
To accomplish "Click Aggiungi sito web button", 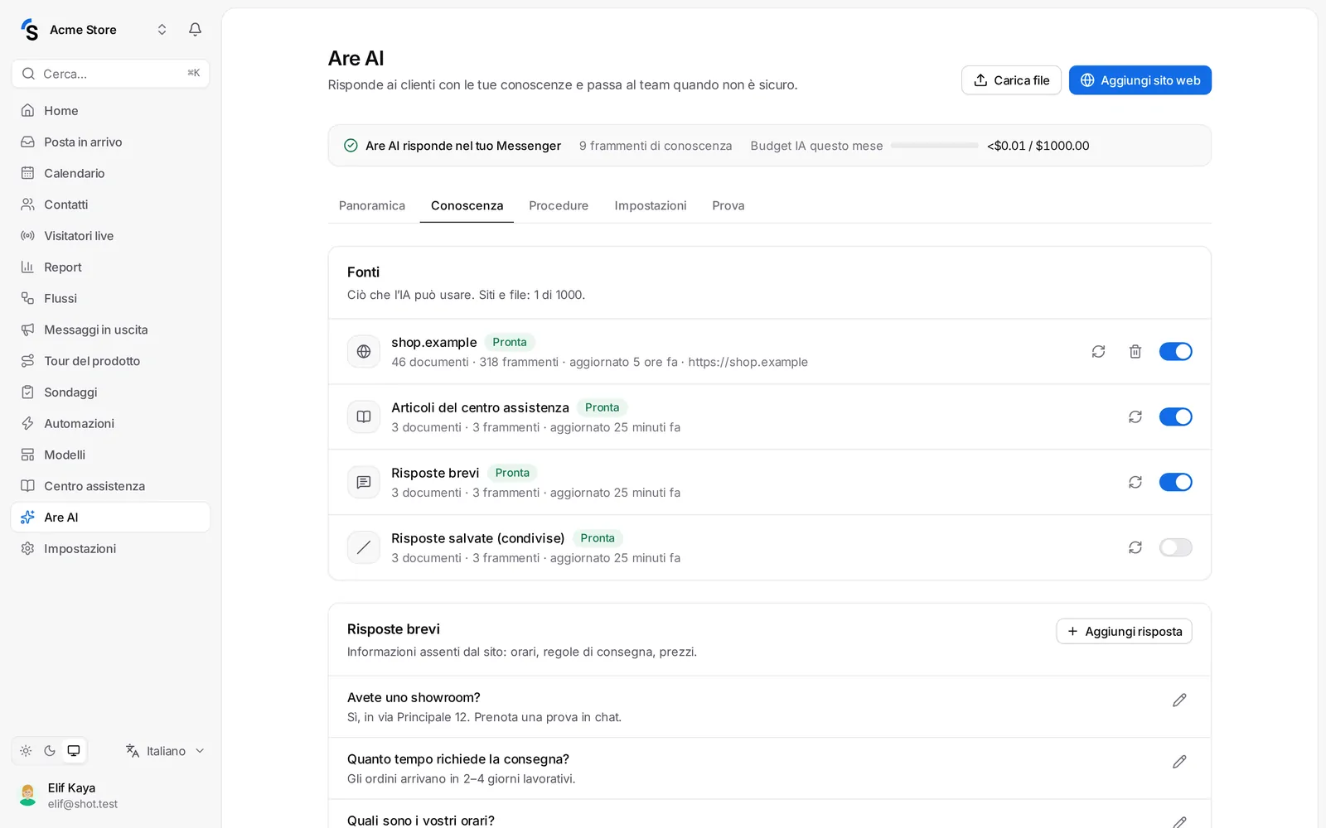I will (x=1140, y=80).
